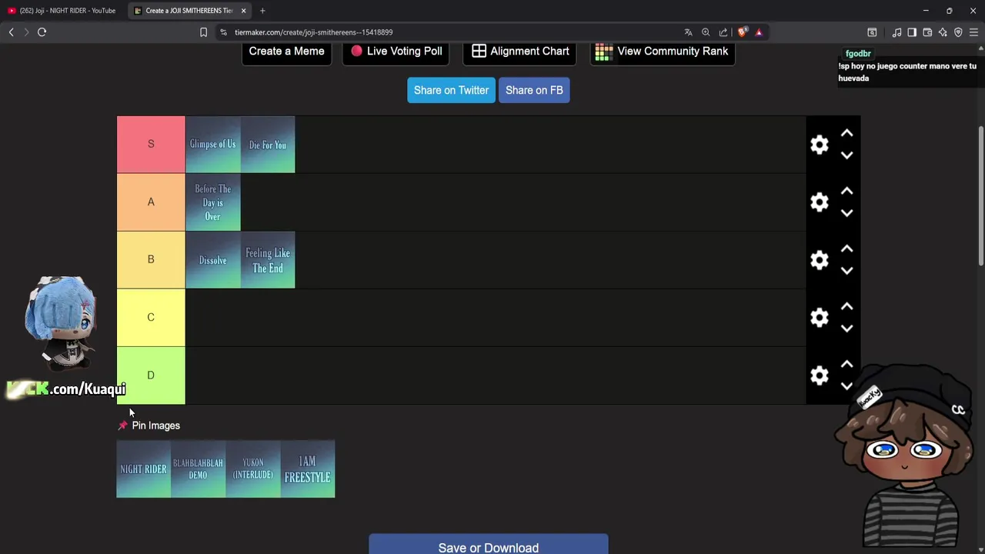Select the NIGHT RIDER tile
The image size is (985, 554).
coord(143,469)
